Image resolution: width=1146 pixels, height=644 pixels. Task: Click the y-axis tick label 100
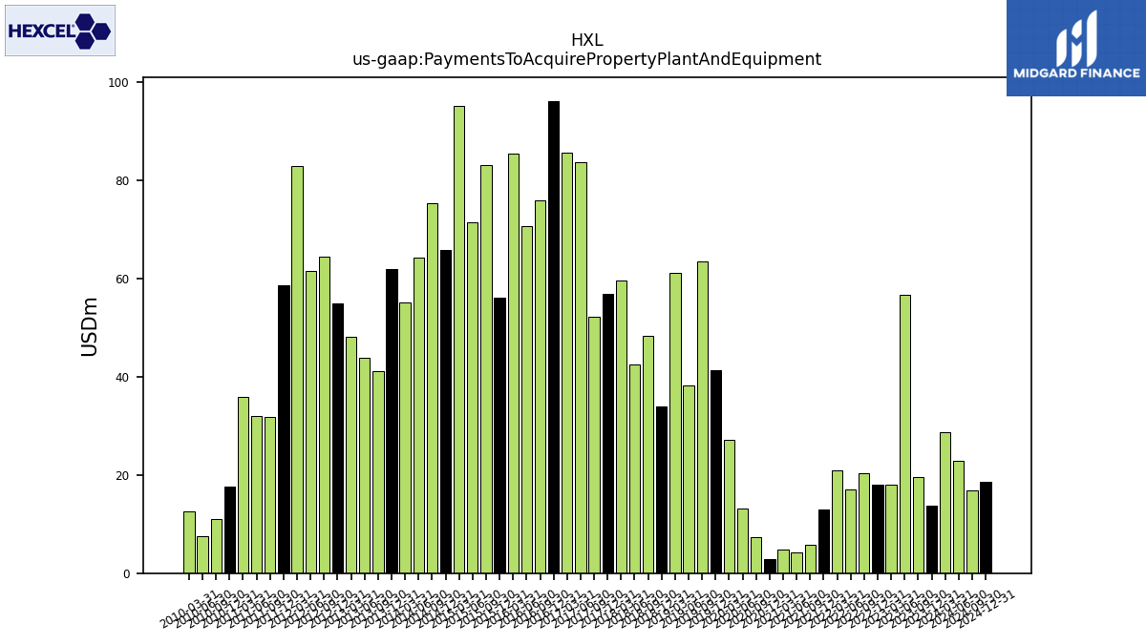click(117, 83)
